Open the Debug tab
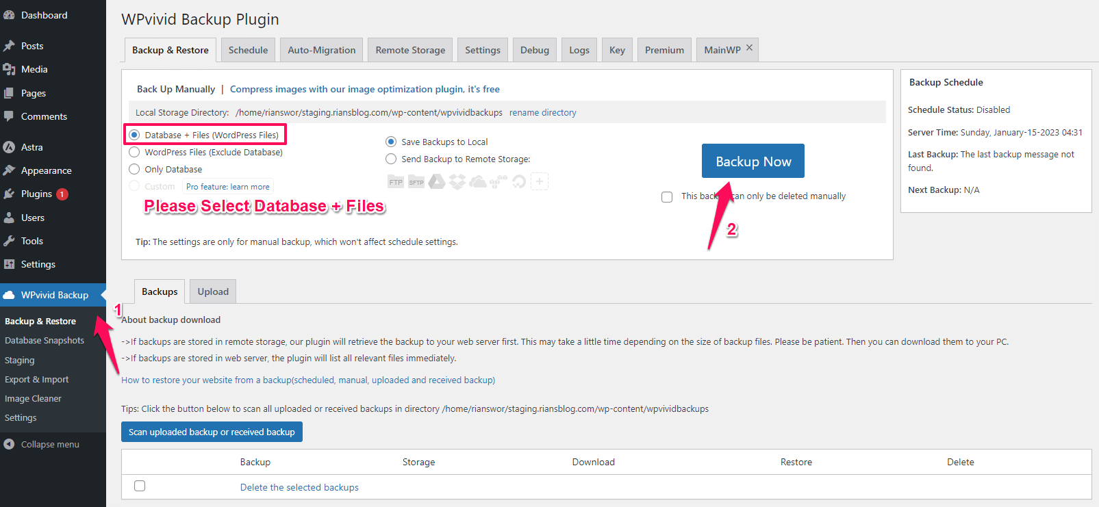The image size is (1099, 507). point(535,50)
